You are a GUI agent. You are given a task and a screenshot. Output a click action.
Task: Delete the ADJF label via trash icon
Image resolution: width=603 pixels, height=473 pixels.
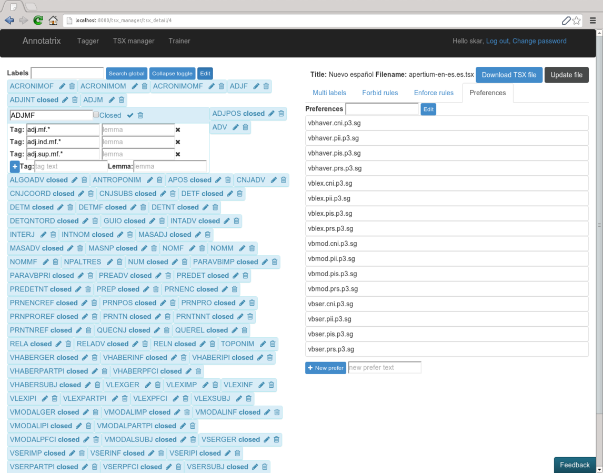[x=266, y=86]
